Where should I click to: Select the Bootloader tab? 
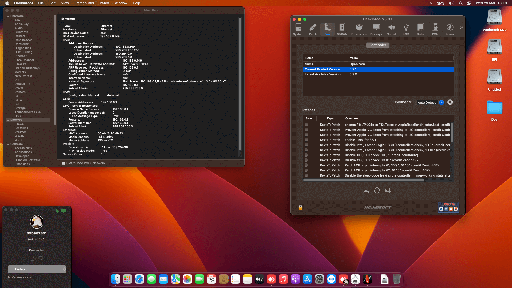378,45
